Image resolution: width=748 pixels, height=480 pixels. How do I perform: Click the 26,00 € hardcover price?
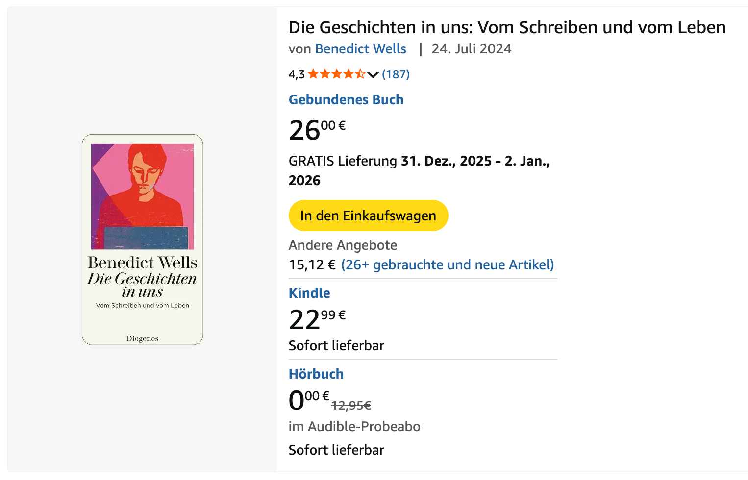[x=317, y=130]
